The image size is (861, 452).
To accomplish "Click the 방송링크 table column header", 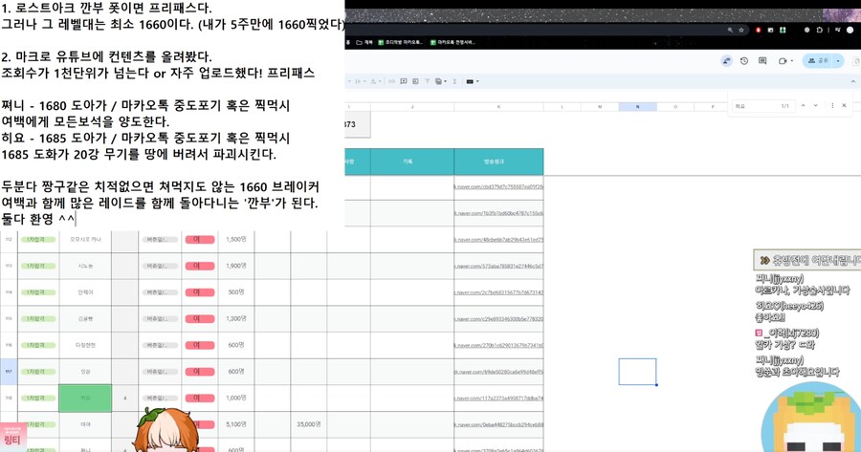I will [498, 161].
